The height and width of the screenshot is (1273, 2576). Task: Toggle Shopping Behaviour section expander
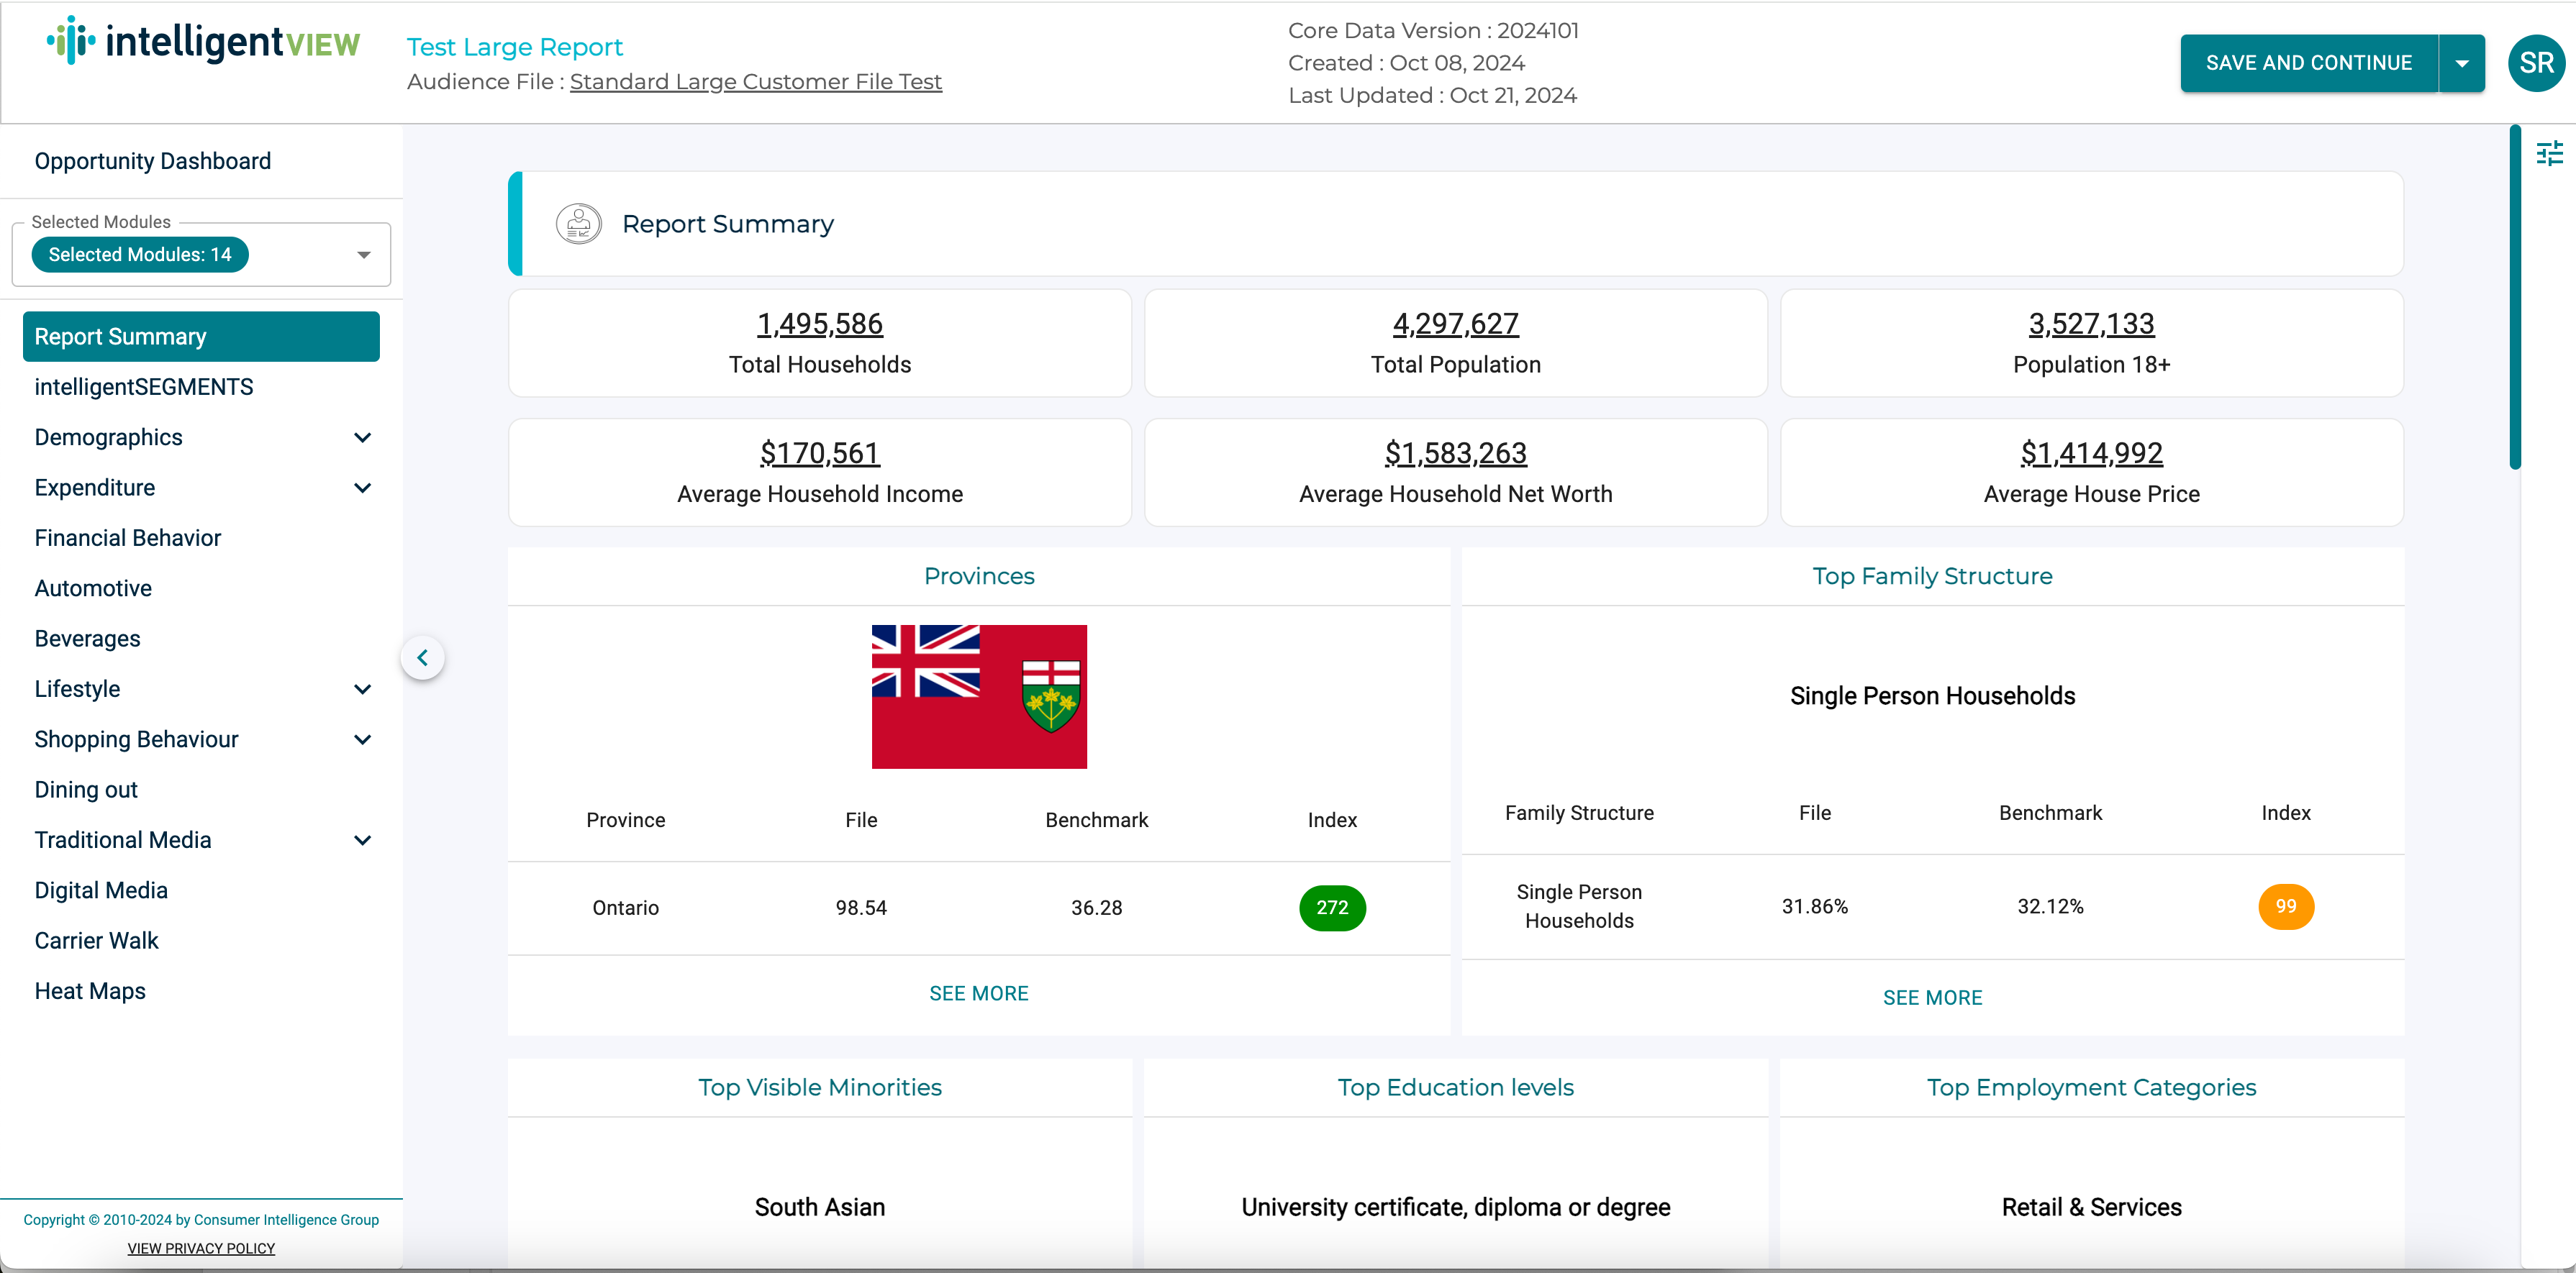pyautogui.click(x=363, y=737)
